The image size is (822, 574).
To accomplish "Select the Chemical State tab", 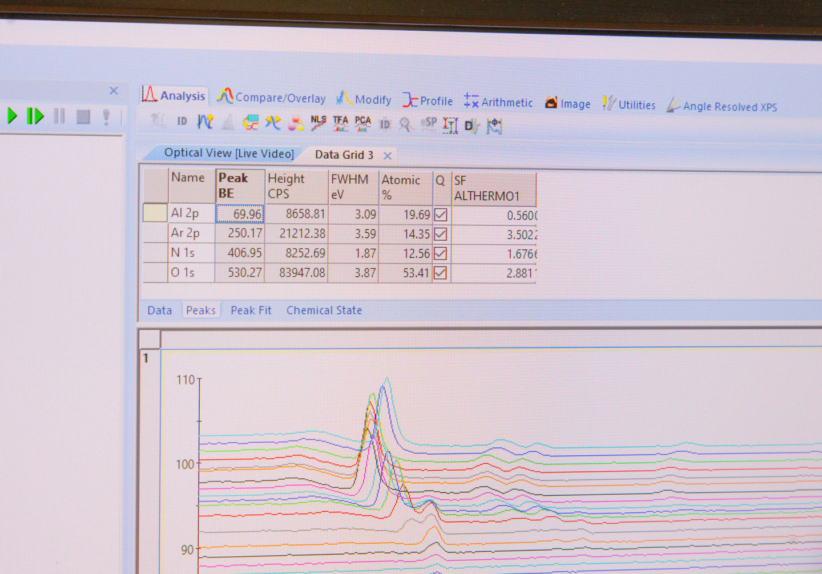I will pyautogui.click(x=324, y=310).
